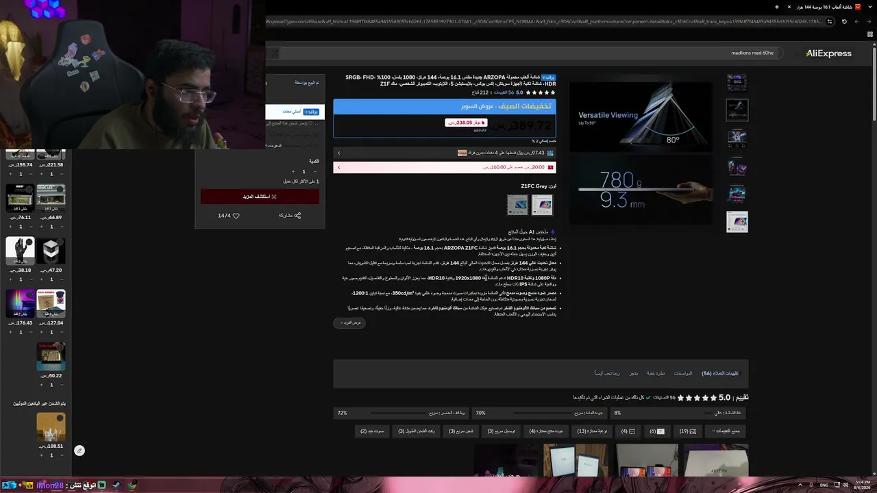Viewport: 877px width, 493px height.
Task: Select the Versatile Viewing gallery thumbnail
Action: 737,110
